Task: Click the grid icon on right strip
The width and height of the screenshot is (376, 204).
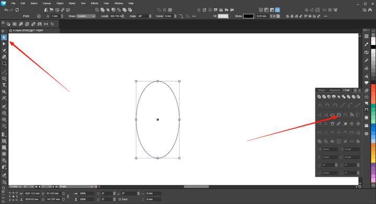Action: [x=367, y=36]
